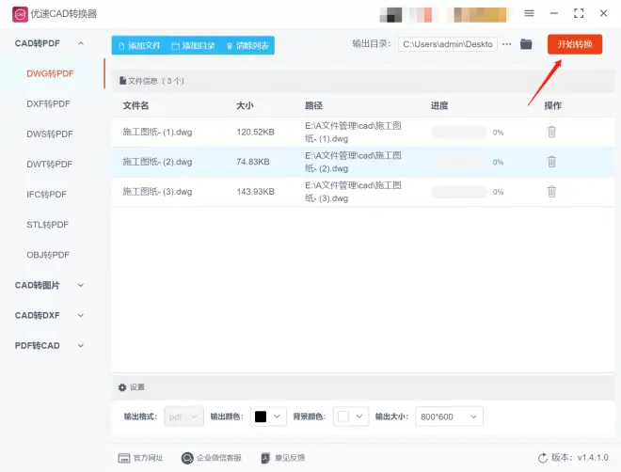Click 清除列表 to clear the list
Image resolution: width=621 pixels, height=472 pixels.
coord(247,45)
